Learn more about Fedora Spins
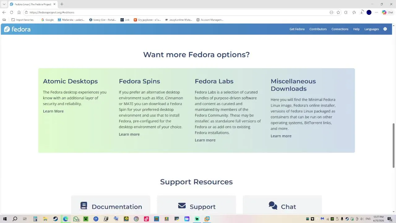 [x=129, y=134]
